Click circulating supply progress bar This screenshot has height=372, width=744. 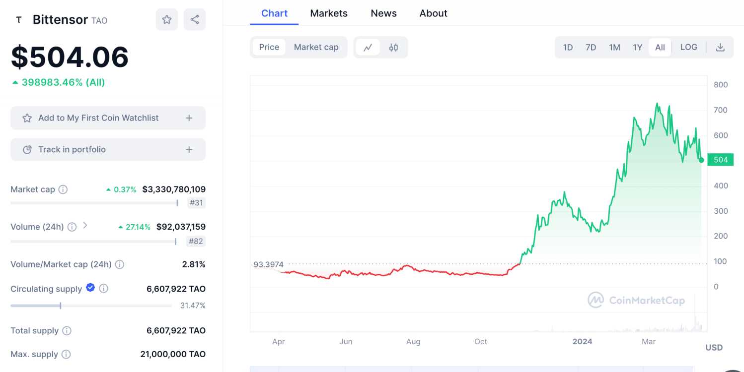(91, 306)
